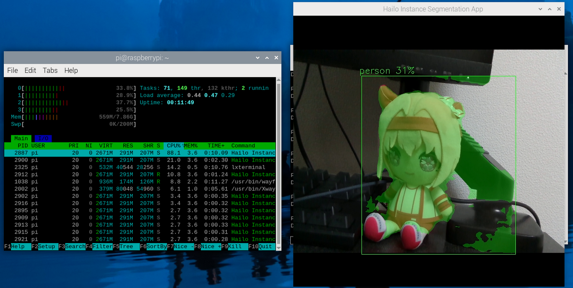Open the Edit menu in terminal
The width and height of the screenshot is (573, 288).
(30, 70)
